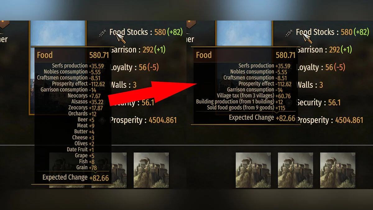Image resolution: width=373 pixels, height=210 pixels.
Task: Select the Grape +5 food entry
Action: (85, 155)
